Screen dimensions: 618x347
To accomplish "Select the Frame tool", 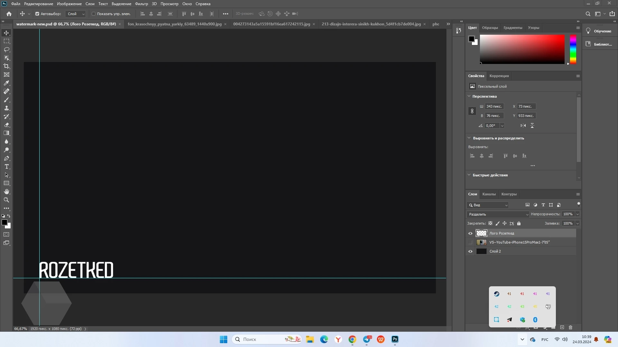I will click(x=6, y=75).
